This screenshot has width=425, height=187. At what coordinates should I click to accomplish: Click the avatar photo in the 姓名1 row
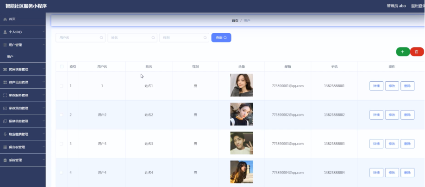click(x=242, y=85)
